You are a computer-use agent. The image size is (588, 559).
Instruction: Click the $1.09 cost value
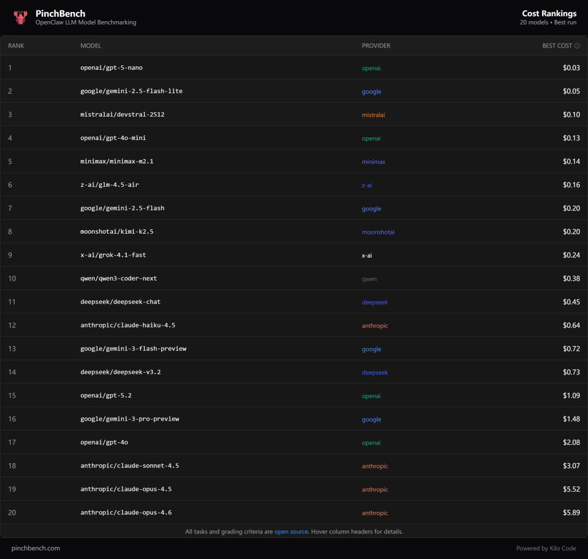point(571,396)
